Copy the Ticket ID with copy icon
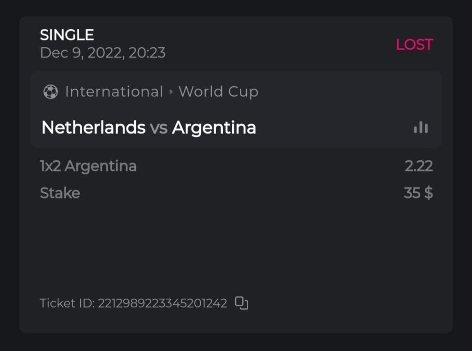 click(x=242, y=303)
